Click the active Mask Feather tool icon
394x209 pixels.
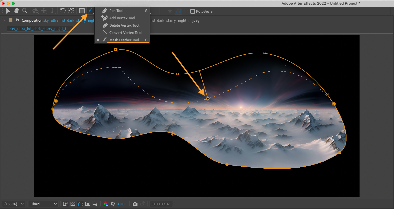coord(90,11)
